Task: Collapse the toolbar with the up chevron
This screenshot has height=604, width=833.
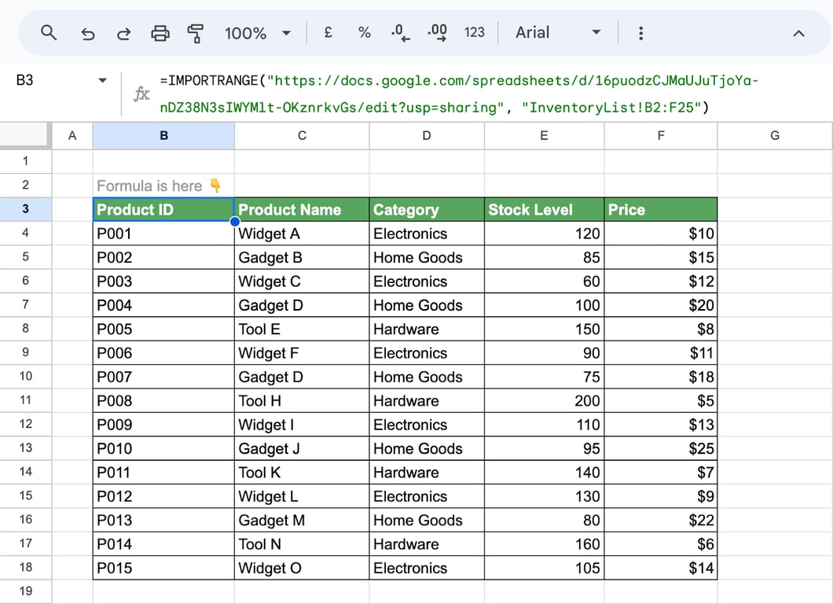Action: pyautogui.click(x=798, y=34)
